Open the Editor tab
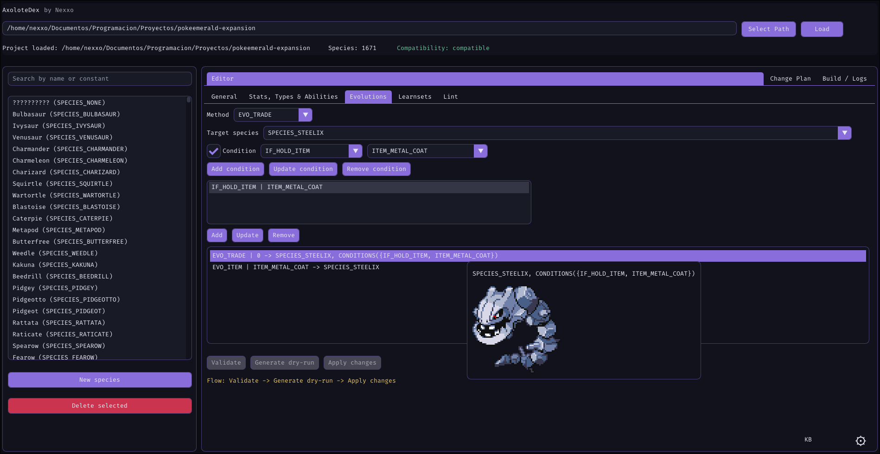The width and height of the screenshot is (880, 454). 485,79
